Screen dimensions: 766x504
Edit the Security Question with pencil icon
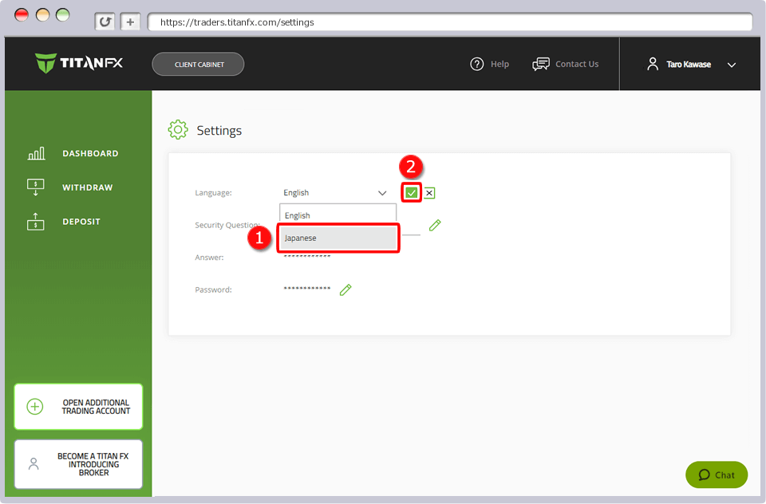[x=435, y=226]
